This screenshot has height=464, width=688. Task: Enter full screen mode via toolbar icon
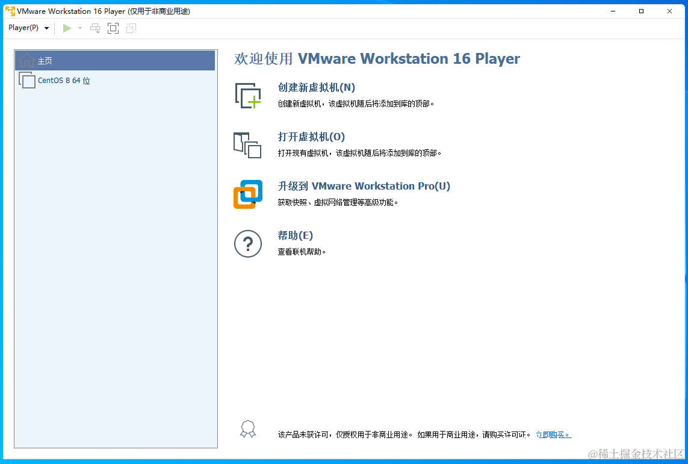pyautogui.click(x=113, y=28)
